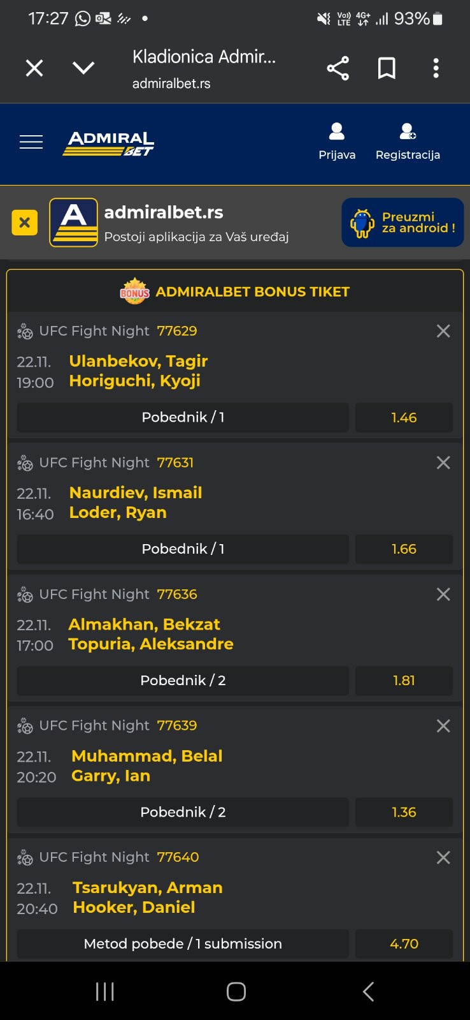Open Tsarukyan vs Hooker match details

point(148,897)
